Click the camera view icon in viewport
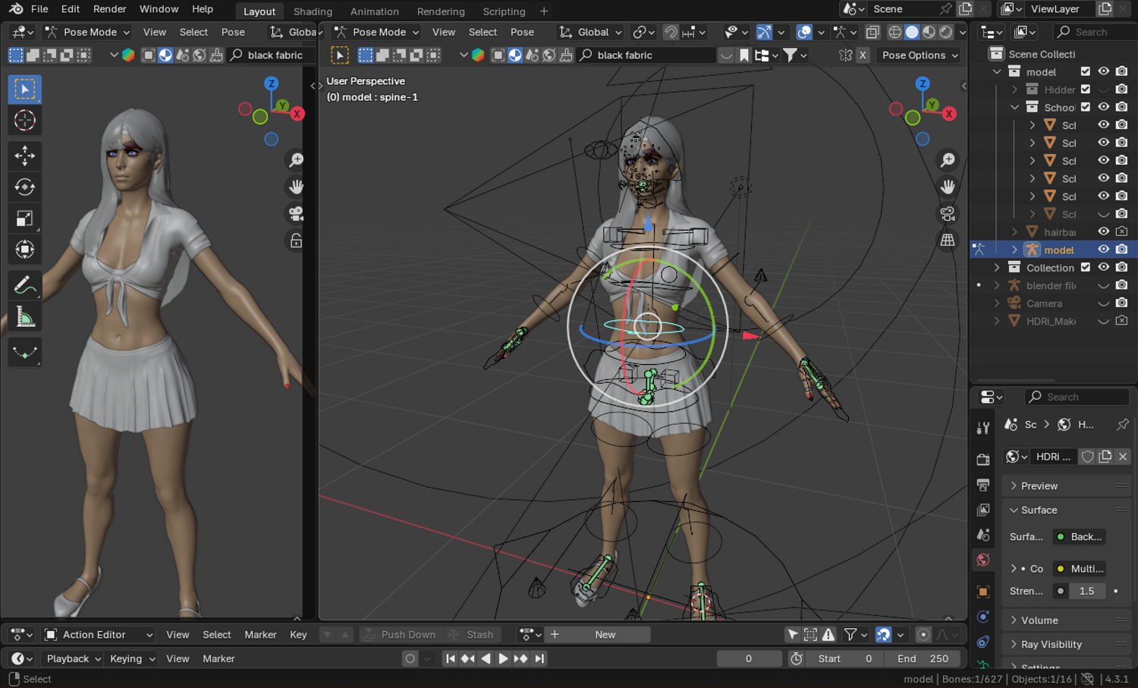Viewport: 1138px width, 688px height. [x=948, y=214]
